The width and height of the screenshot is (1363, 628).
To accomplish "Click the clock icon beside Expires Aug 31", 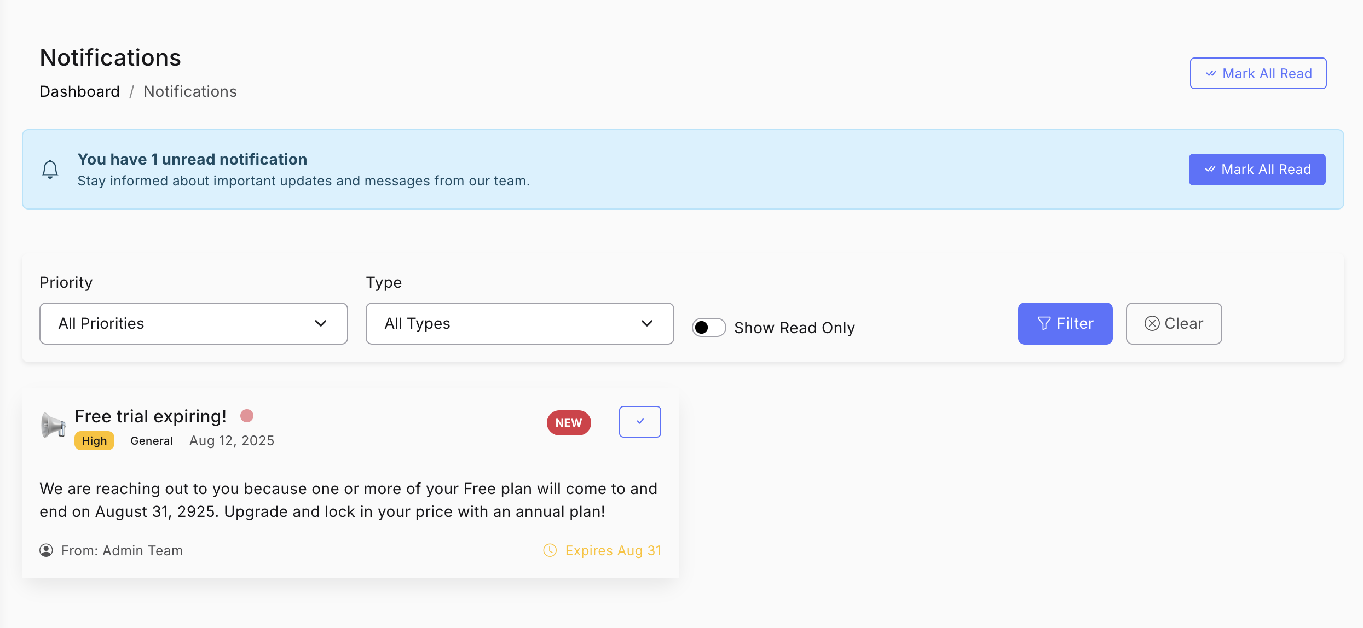I will 550,550.
